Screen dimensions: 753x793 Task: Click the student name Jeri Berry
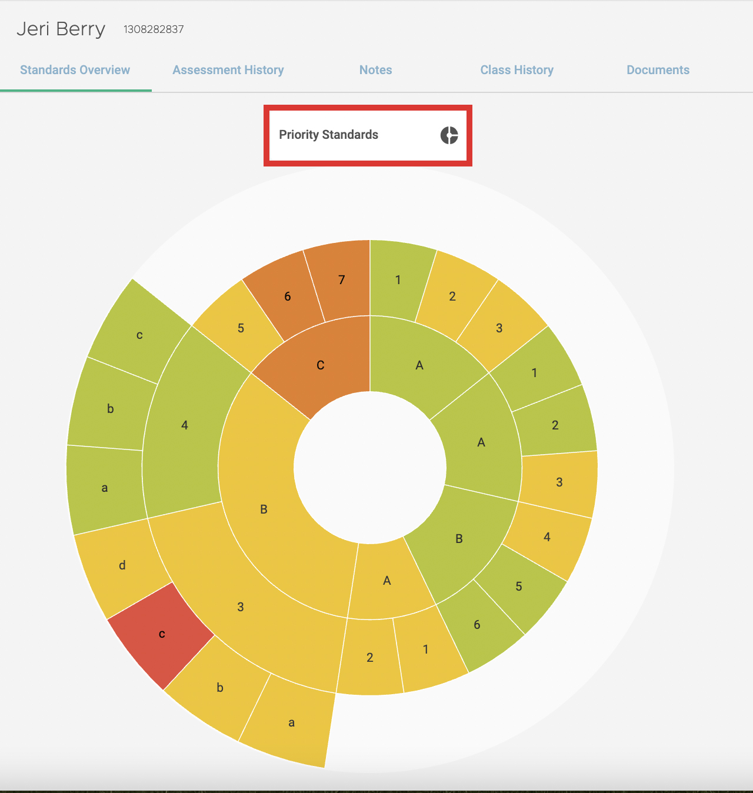(x=61, y=29)
